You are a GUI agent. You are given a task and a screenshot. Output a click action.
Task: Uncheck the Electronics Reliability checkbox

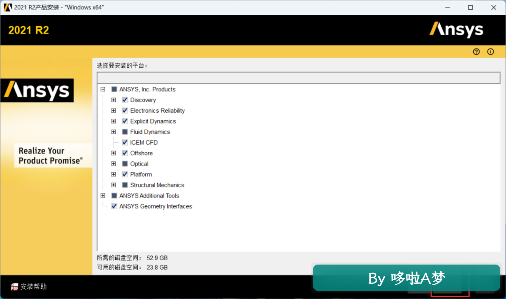[x=125, y=111]
